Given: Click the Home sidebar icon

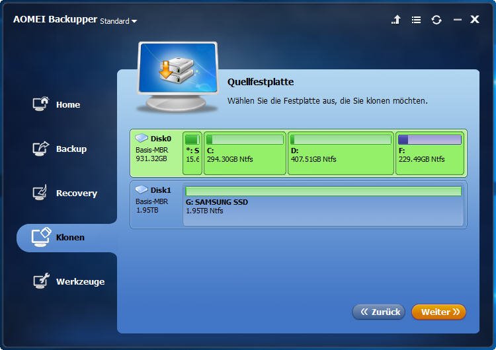Looking at the screenshot, I should pos(41,104).
